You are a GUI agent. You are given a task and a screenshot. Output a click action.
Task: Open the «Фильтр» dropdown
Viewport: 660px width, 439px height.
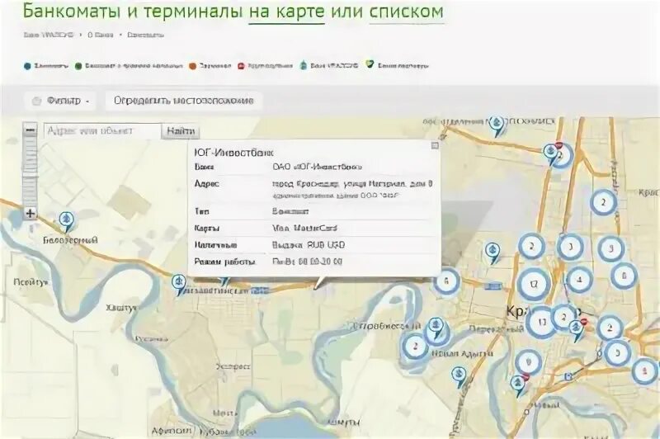coord(60,101)
